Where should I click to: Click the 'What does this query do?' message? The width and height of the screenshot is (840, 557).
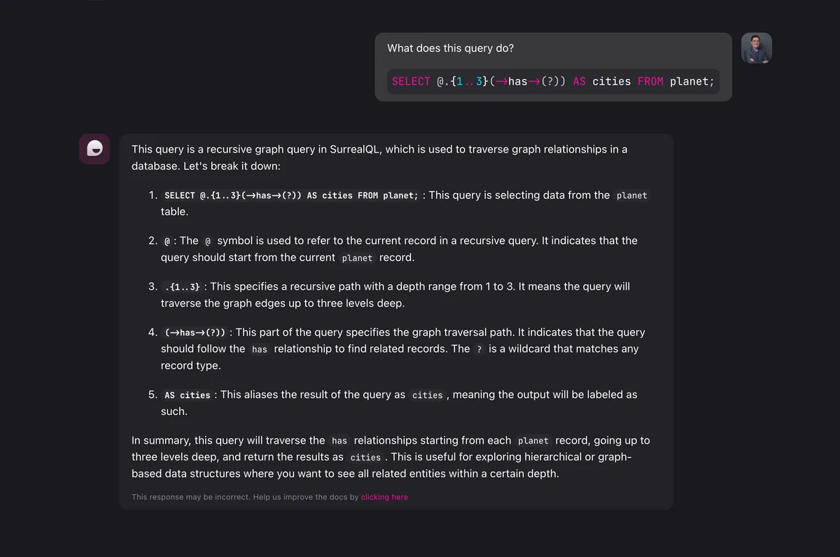451,48
